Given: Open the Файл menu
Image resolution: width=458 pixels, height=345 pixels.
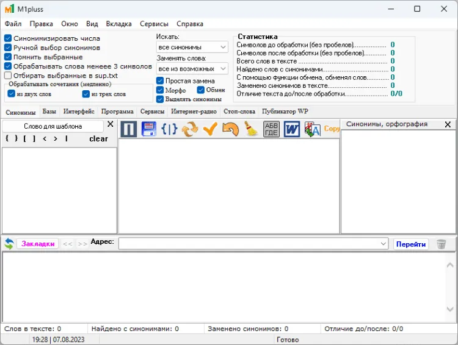Looking at the screenshot, I should coord(13,24).
